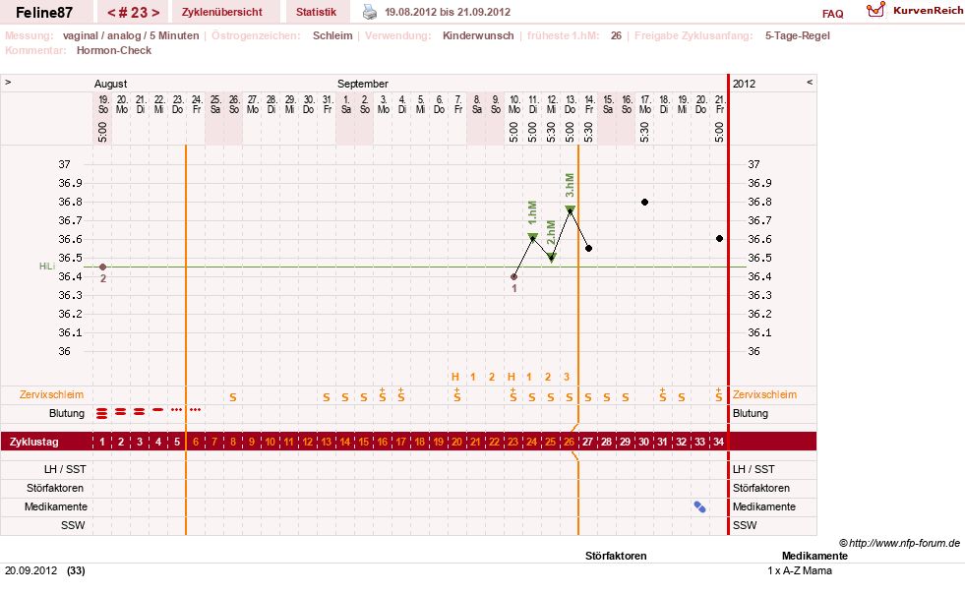The image size is (965, 594).
Task: Click mucus S+ symbol on cycle day 34
Action: pos(719,395)
